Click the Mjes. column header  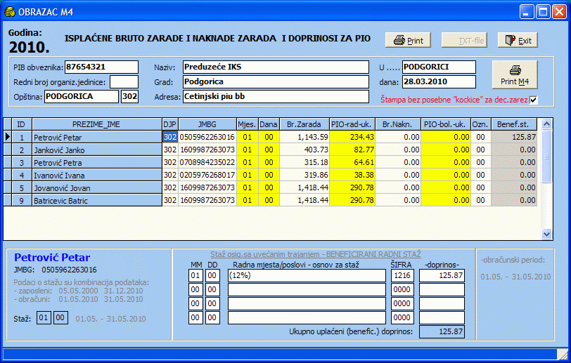tap(248, 124)
